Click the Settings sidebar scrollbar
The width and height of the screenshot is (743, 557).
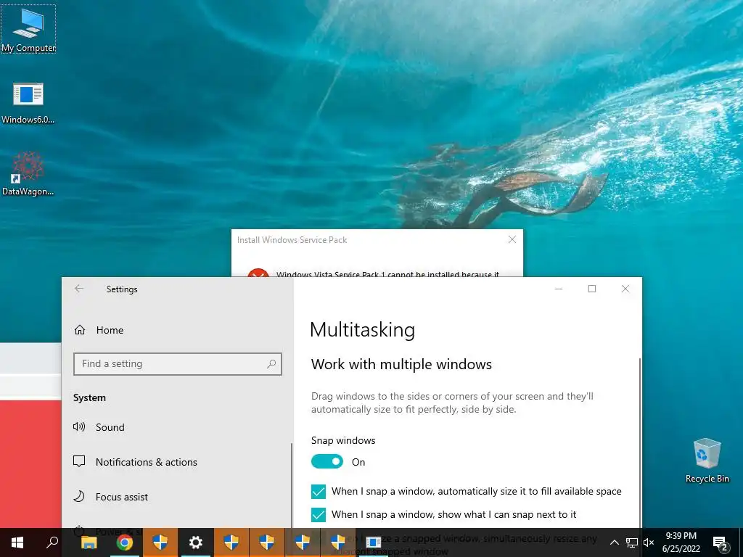click(x=292, y=485)
